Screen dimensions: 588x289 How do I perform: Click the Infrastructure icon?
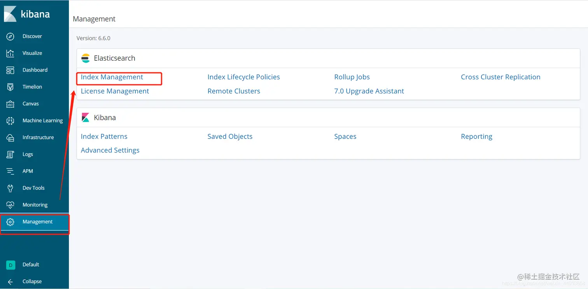click(10, 137)
